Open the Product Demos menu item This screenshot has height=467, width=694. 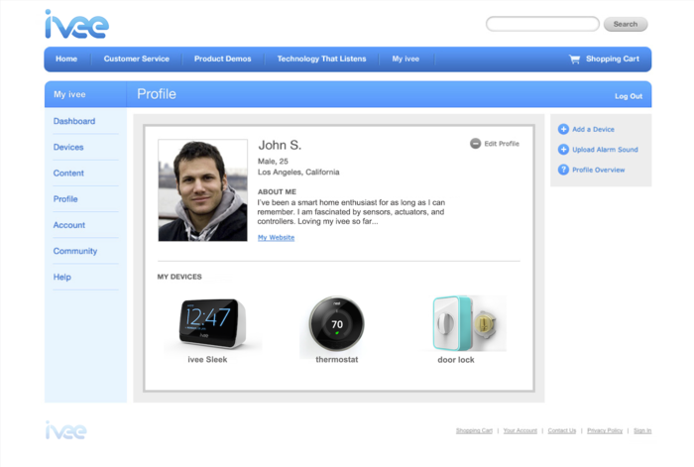point(223,58)
